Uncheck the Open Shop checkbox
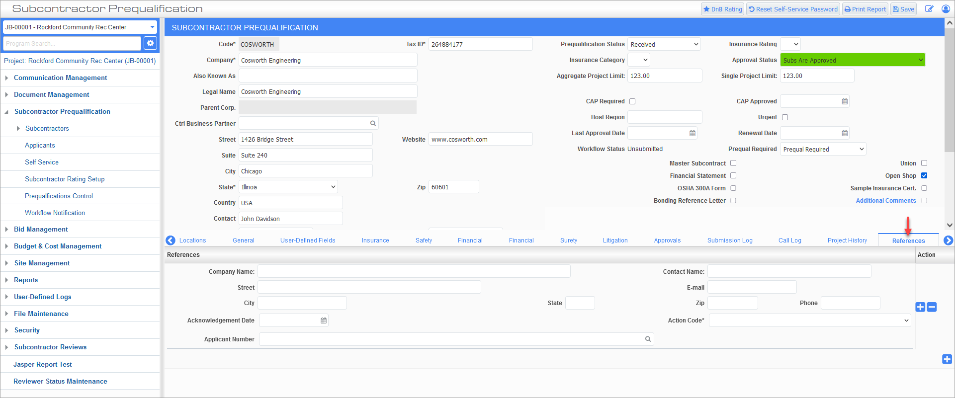This screenshot has width=955, height=398. click(x=924, y=175)
